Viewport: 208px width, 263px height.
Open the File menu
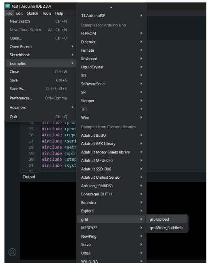[x=9, y=13]
